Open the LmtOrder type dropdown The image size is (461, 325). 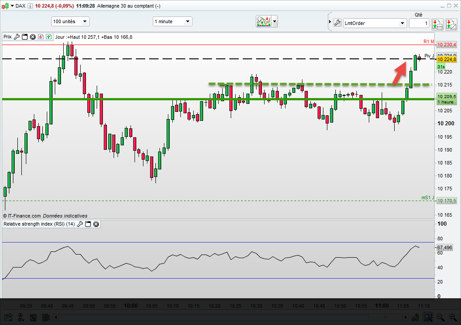pyautogui.click(x=375, y=23)
